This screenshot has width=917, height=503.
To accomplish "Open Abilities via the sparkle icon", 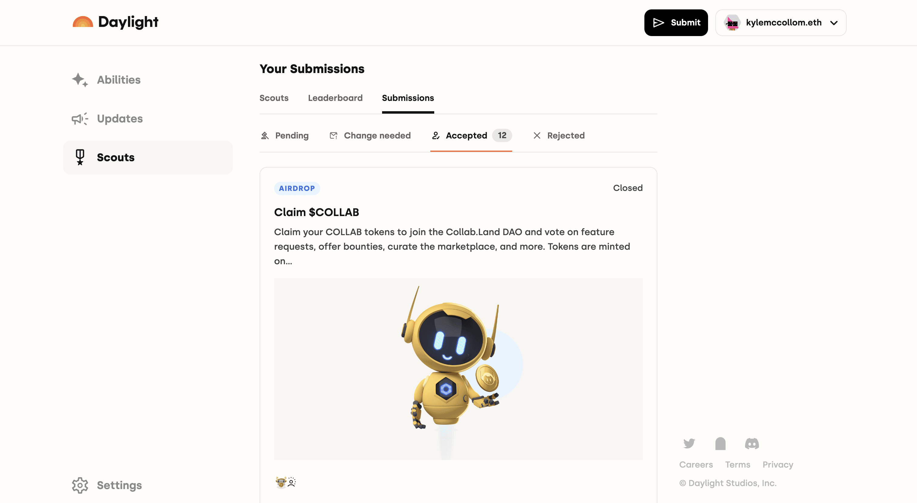I will 80,80.
